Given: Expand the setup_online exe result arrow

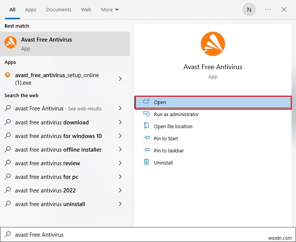Looking at the screenshot, I should coord(120,79).
